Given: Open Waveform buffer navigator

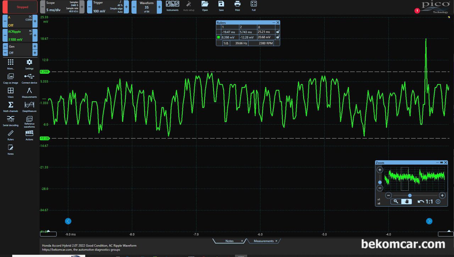Looking at the screenshot, I should pyautogui.click(x=146, y=7).
